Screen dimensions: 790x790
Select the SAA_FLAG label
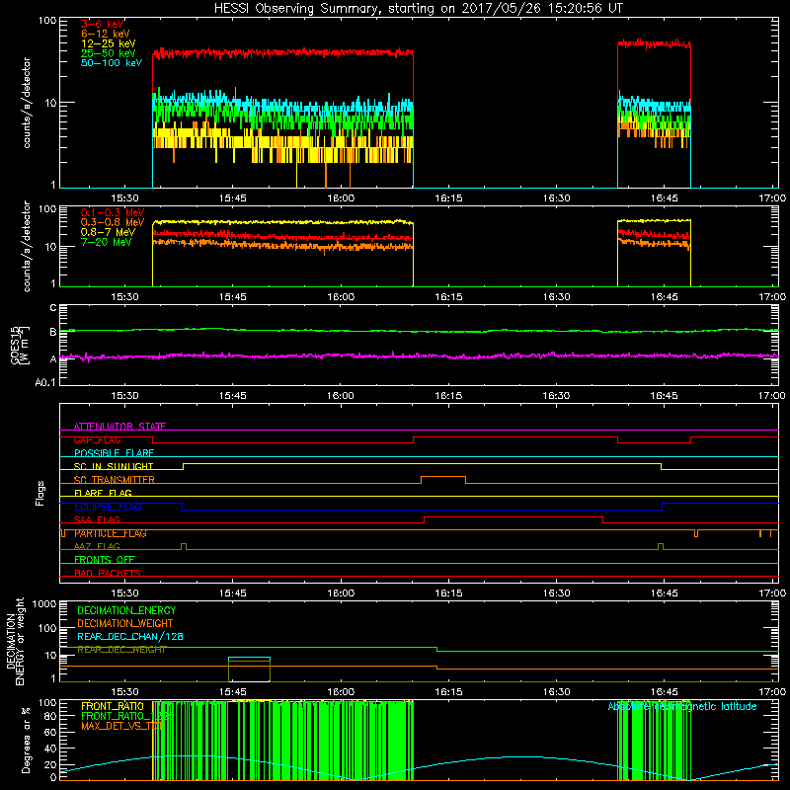click(x=97, y=519)
